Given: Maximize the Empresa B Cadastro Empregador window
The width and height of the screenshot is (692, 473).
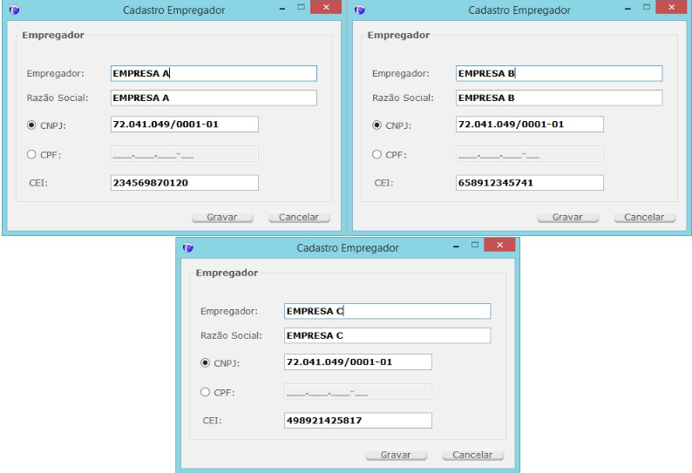Looking at the screenshot, I should [648, 8].
